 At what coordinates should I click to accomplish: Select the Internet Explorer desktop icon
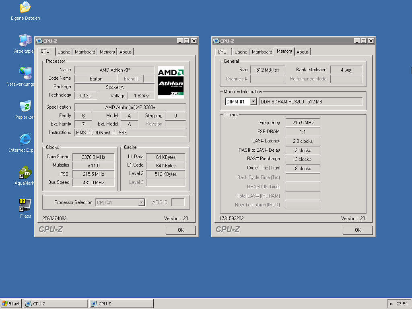25,139
